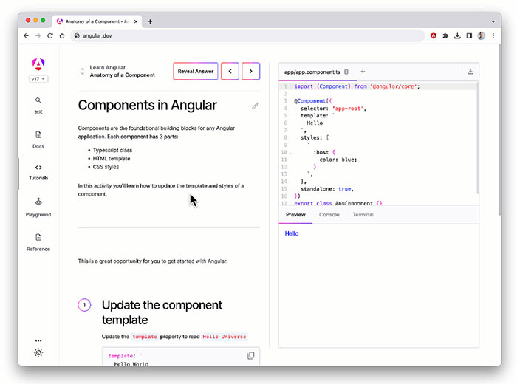517x384 pixels.
Task: Go to the previous tutorial step
Action: coord(230,71)
